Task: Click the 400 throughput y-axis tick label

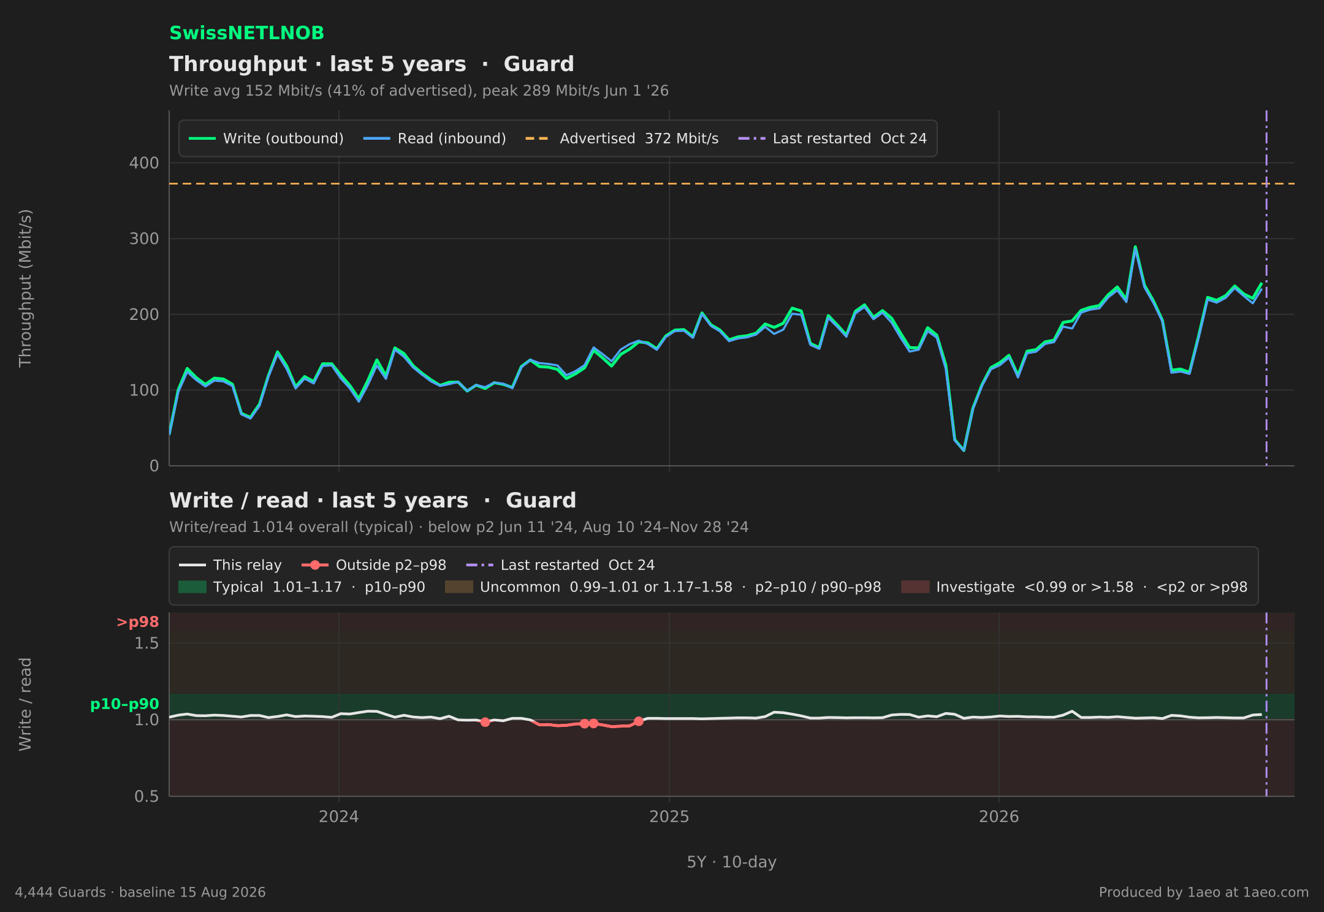Action: tap(144, 163)
